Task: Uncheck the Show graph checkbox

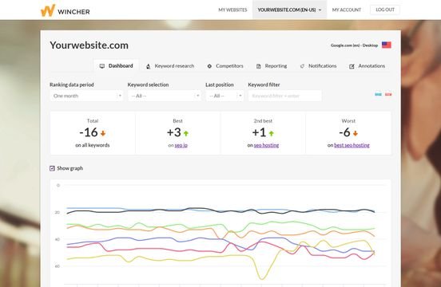Action: (x=52, y=168)
